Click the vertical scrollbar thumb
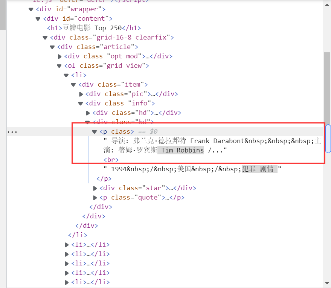The width and height of the screenshot is (331, 288). click(x=327, y=88)
